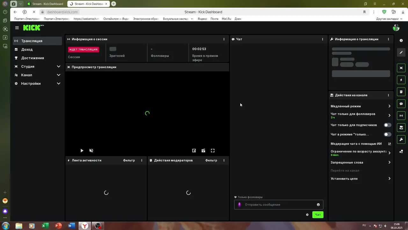Switch preview to theater mode
The image size is (408, 230).
click(203, 150)
